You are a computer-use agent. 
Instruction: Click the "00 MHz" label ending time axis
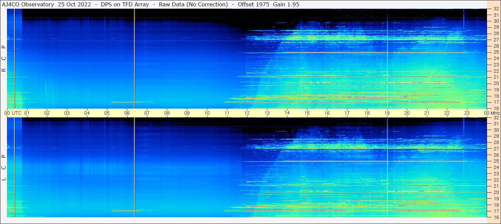[x=491, y=113]
